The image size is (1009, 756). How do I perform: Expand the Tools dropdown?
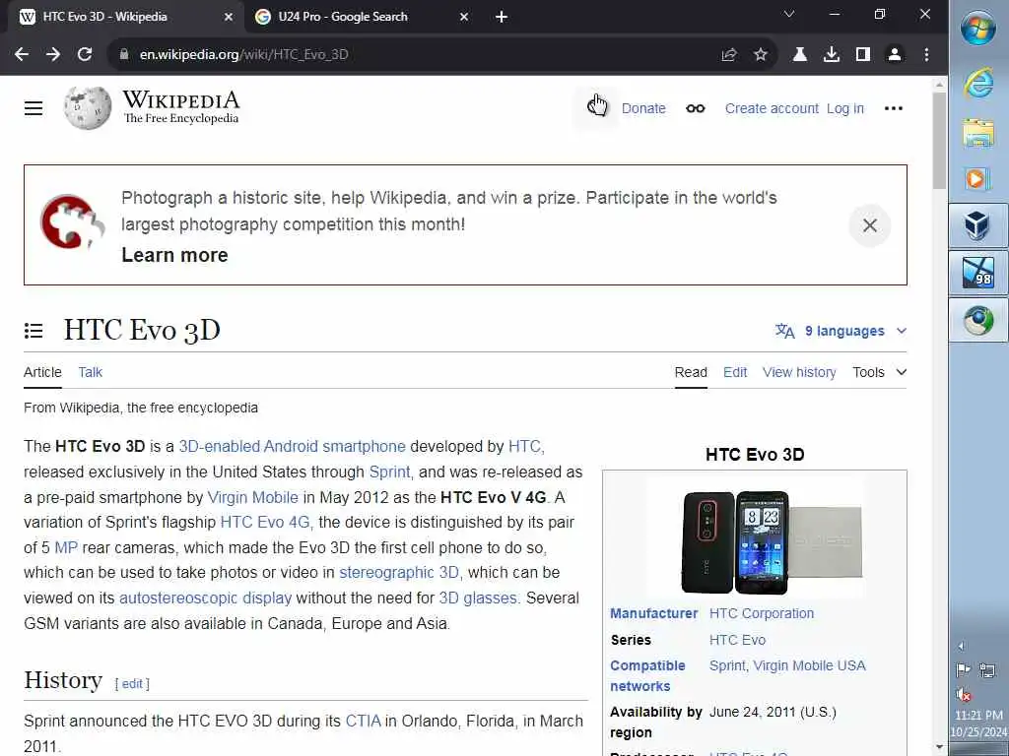[x=879, y=372]
